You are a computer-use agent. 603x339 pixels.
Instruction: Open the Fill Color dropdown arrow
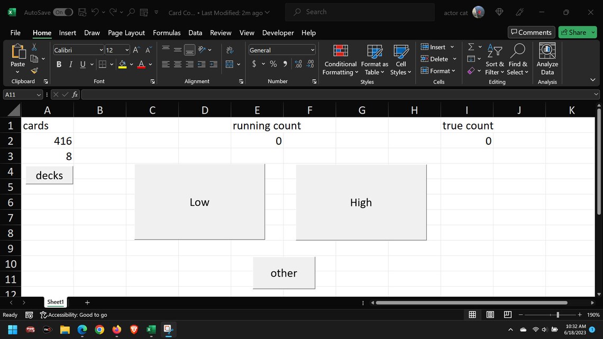coord(131,64)
